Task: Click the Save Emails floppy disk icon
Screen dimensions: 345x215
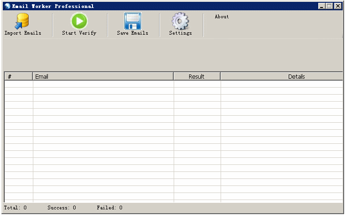Action: tap(133, 21)
